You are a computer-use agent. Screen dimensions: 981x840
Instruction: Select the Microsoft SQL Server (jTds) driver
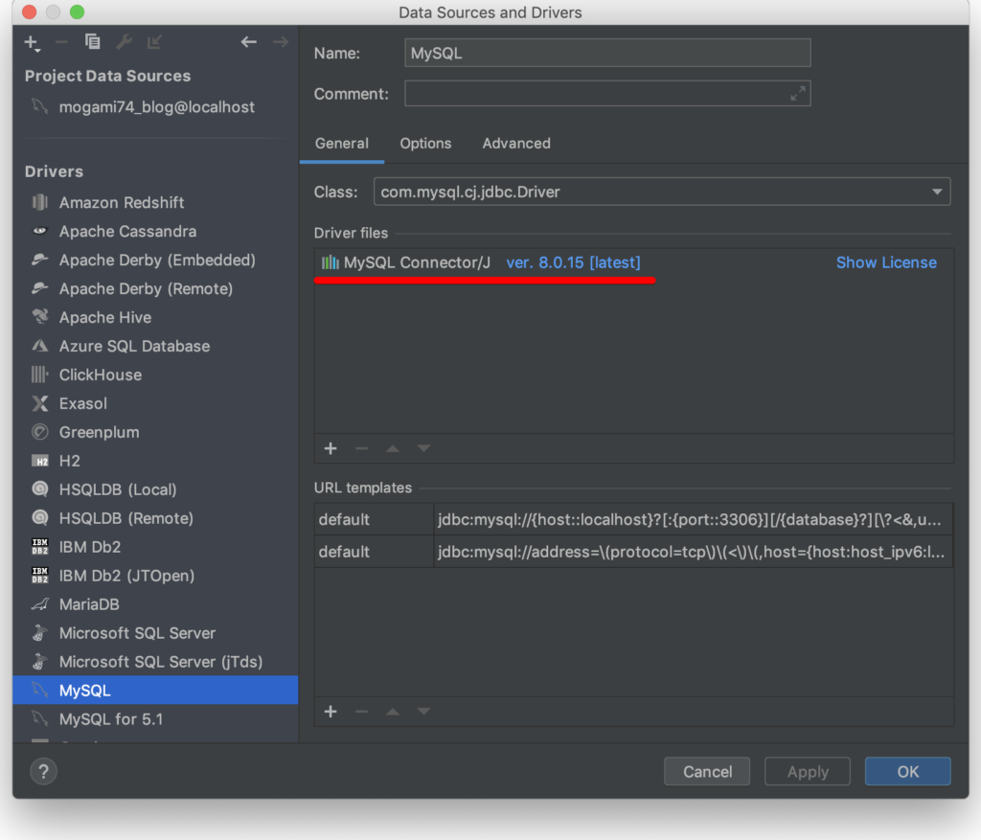(x=155, y=662)
